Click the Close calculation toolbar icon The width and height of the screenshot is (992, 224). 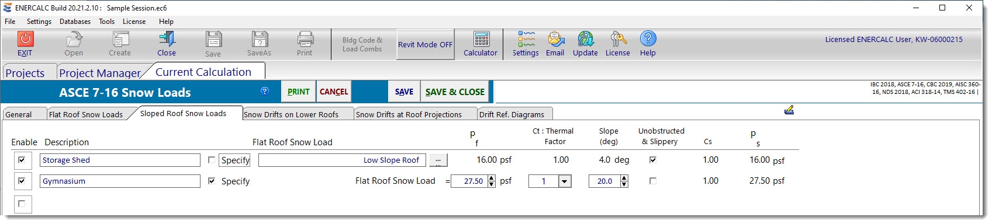point(167,39)
